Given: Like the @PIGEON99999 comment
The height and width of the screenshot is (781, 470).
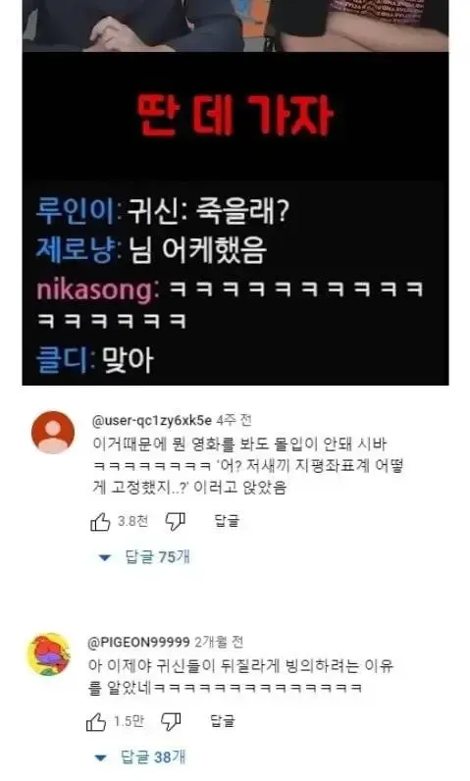Looking at the screenshot, I should (96, 722).
